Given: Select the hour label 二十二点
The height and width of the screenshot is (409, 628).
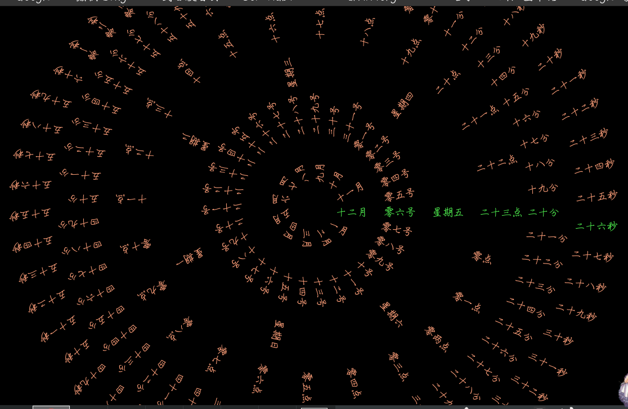Looking at the screenshot, I should (x=497, y=163).
